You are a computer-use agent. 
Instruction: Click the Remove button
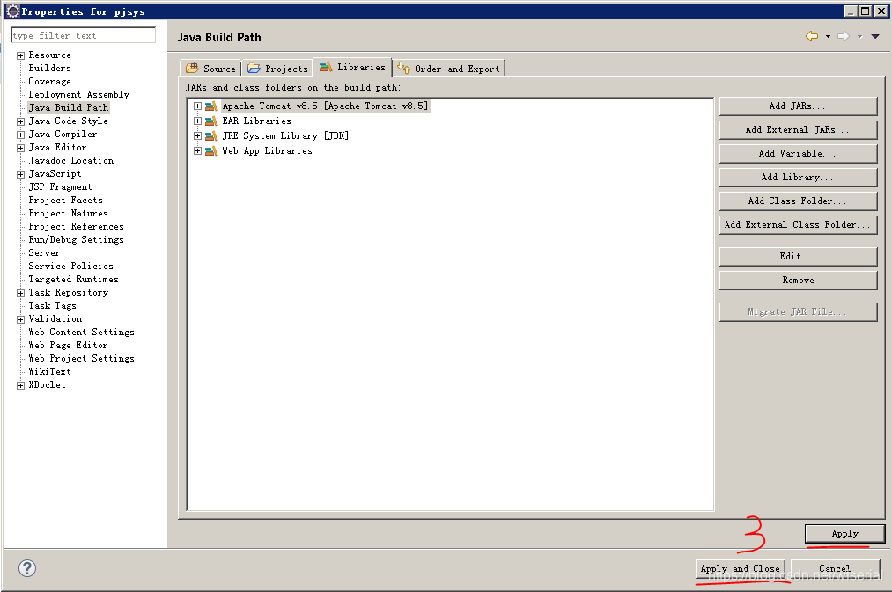pyautogui.click(x=798, y=280)
